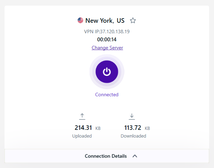Toggle the Connection Details chevron arrow
Viewport: 214px width, 168px height.
135,156
